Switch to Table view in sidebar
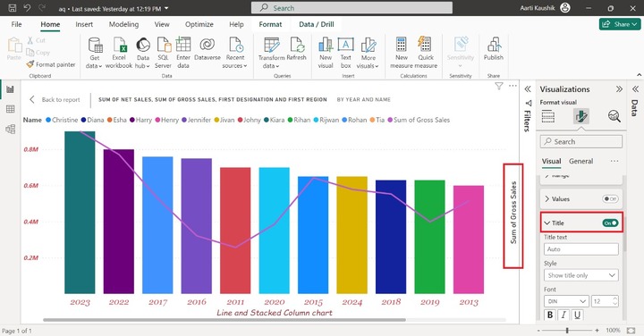The image size is (644, 336). point(10,109)
